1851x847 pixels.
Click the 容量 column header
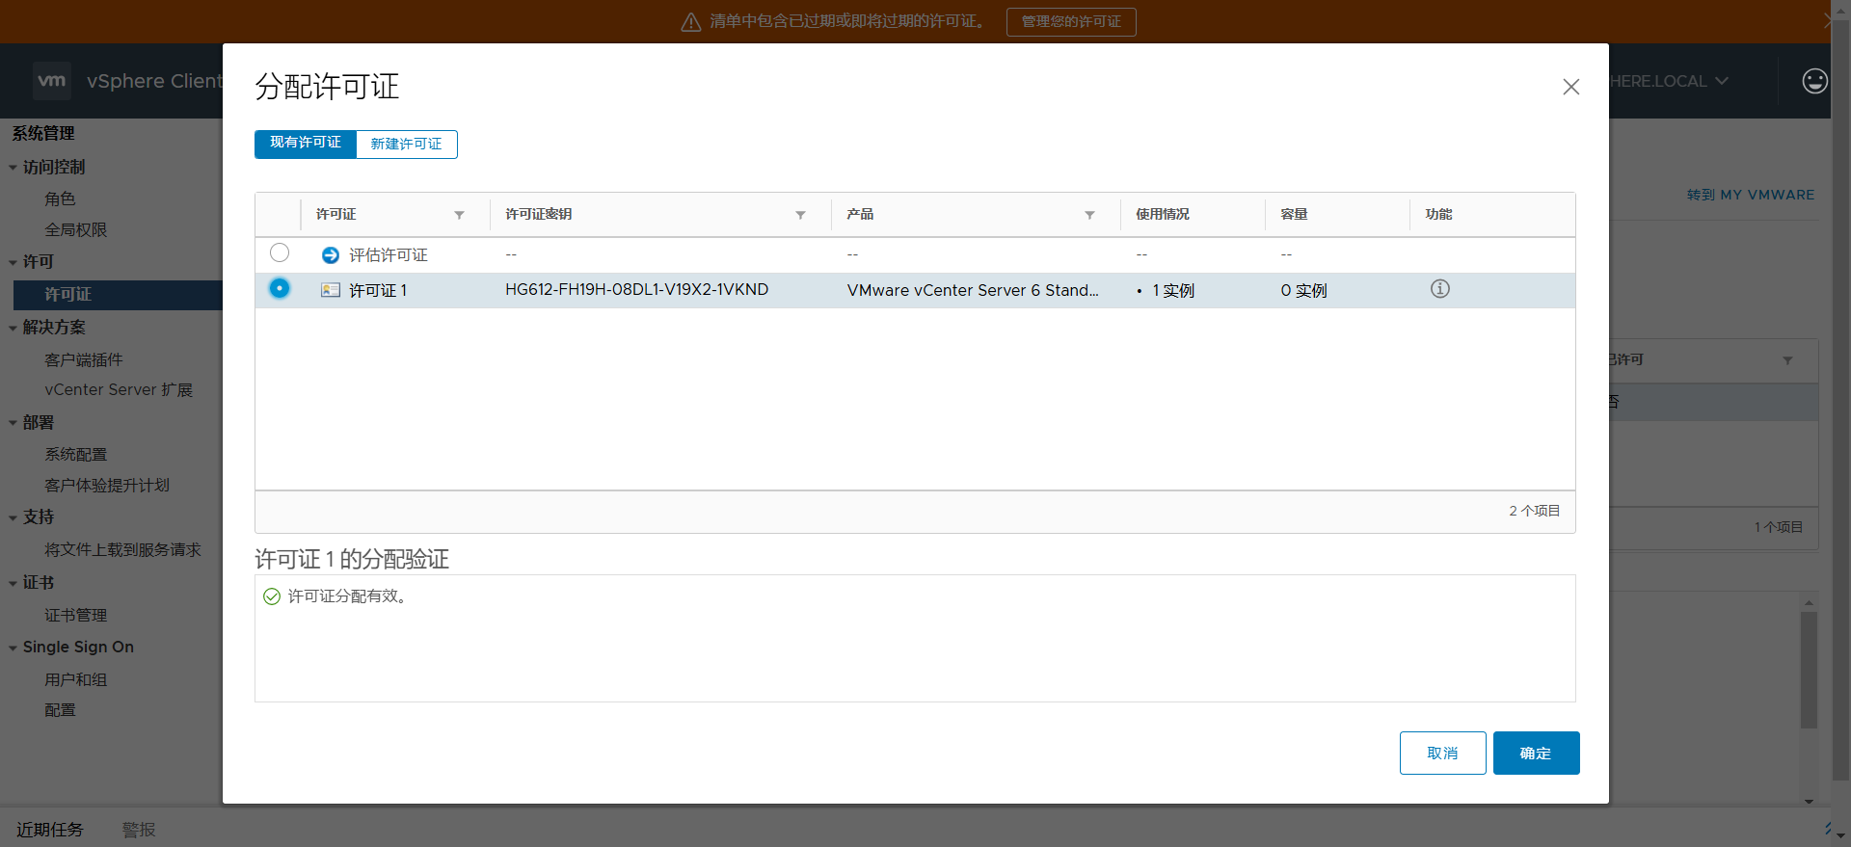click(x=1294, y=214)
